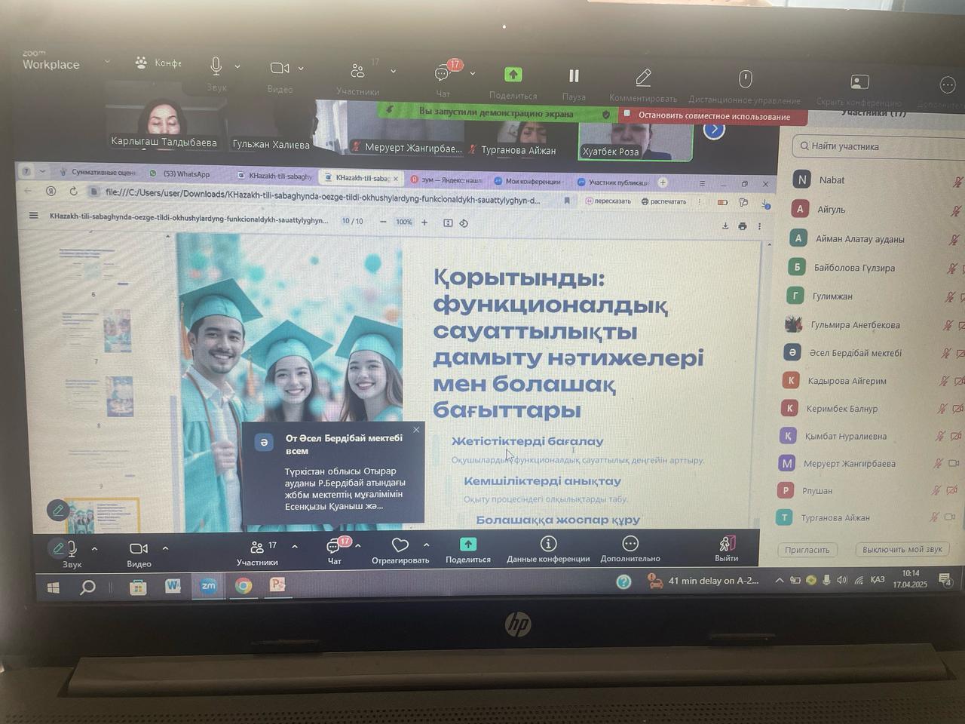This screenshot has height=724, width=965.
Task: Click the Отреагировать heart icon
Action: coord(400,545)
